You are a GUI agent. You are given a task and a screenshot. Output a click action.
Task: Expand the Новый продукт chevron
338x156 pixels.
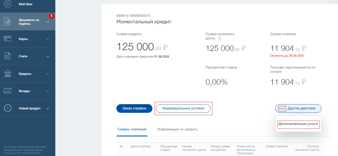pyautogui.click(x=48, y=109)
